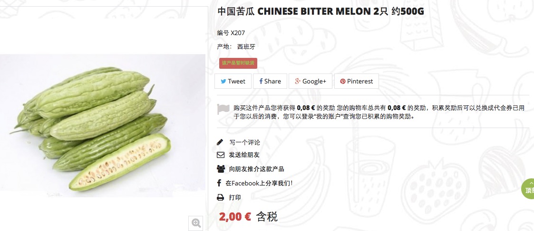Open the 写一个评论 link
This screenshot has width=534, height=231.
click(244, 142)
